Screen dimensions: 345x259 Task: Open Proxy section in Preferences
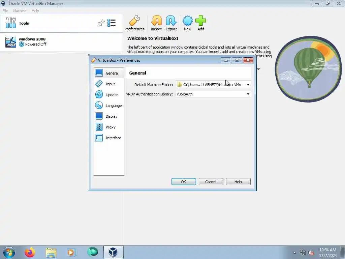109,127
